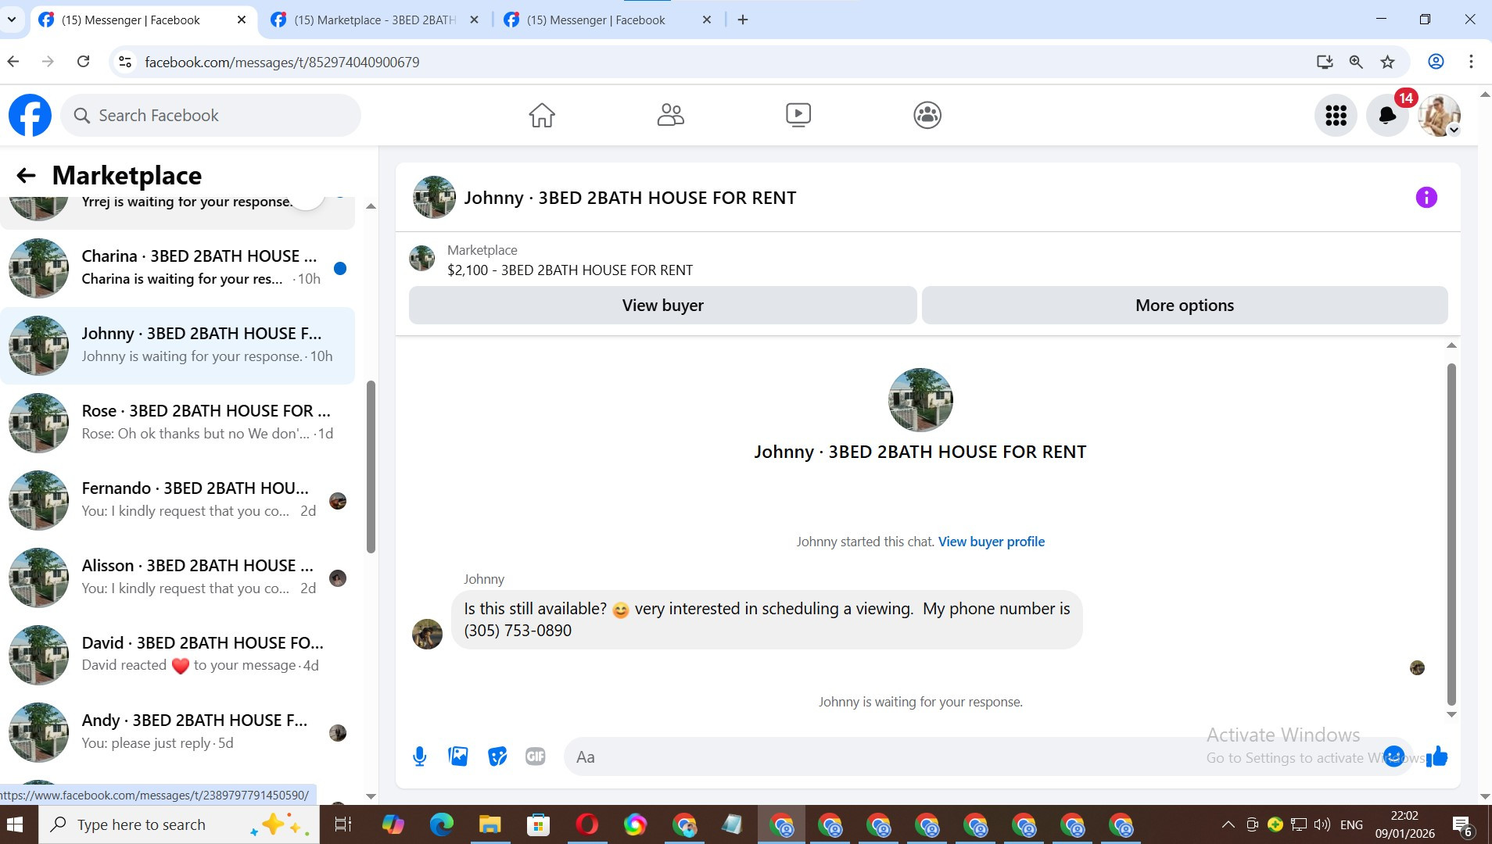Open a new browser tab
1492x844 pixels.
coord(743,20)
